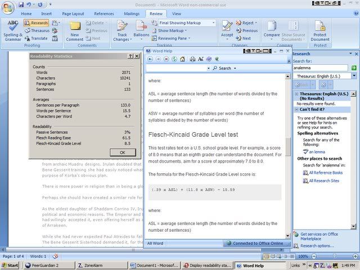The height and width of the screenshot is (270, 360).
Task: Save document from Quick Access Toolbar
Action: tap(21, 4)
